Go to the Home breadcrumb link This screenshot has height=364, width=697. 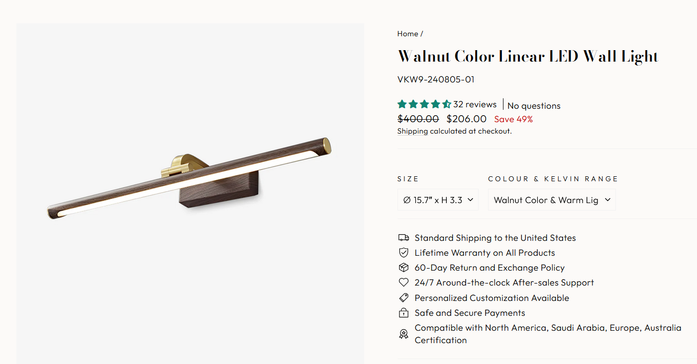407,34
